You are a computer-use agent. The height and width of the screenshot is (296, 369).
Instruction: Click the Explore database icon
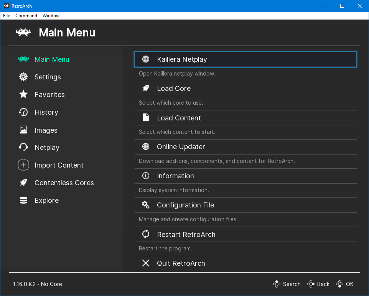point(23,200)
